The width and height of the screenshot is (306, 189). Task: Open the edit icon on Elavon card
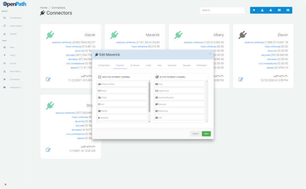click(241, 79)
